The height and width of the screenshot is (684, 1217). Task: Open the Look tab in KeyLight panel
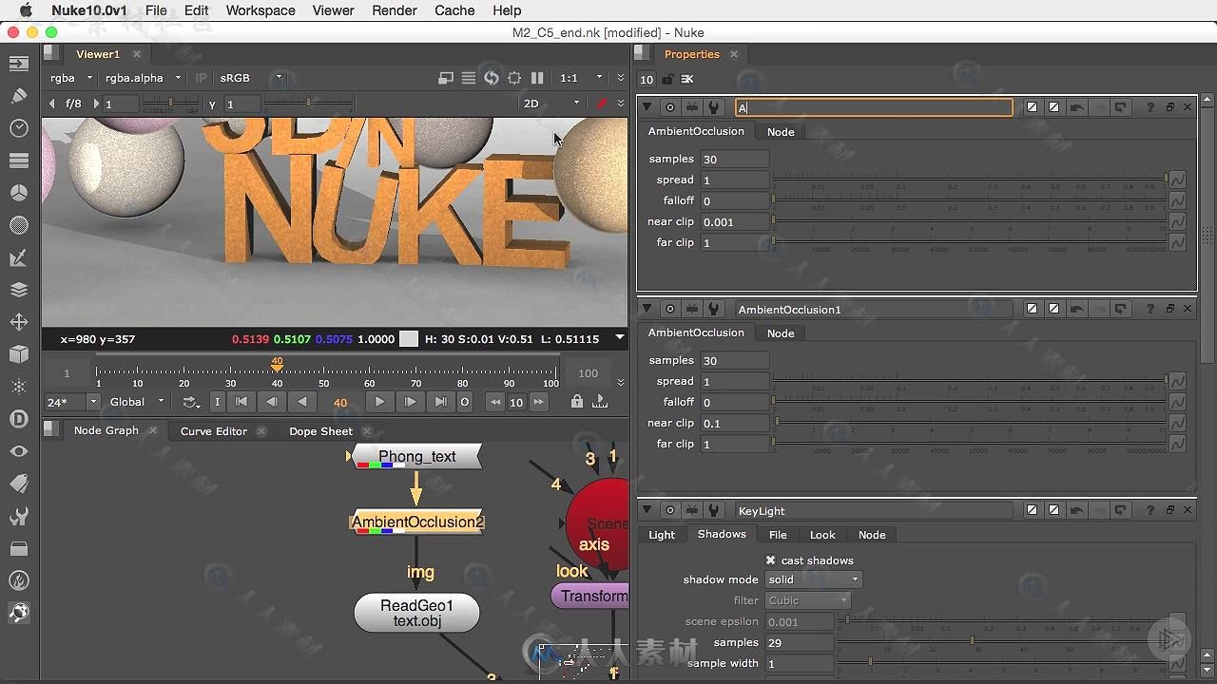tap(822, 535)
